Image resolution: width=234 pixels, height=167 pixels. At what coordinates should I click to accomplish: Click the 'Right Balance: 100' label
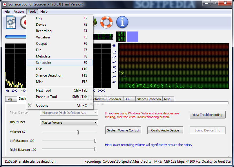(x=23, y=150)
